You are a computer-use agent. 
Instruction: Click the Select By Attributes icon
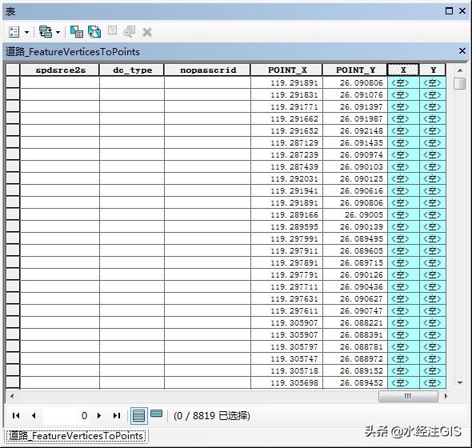pos(77,32)
